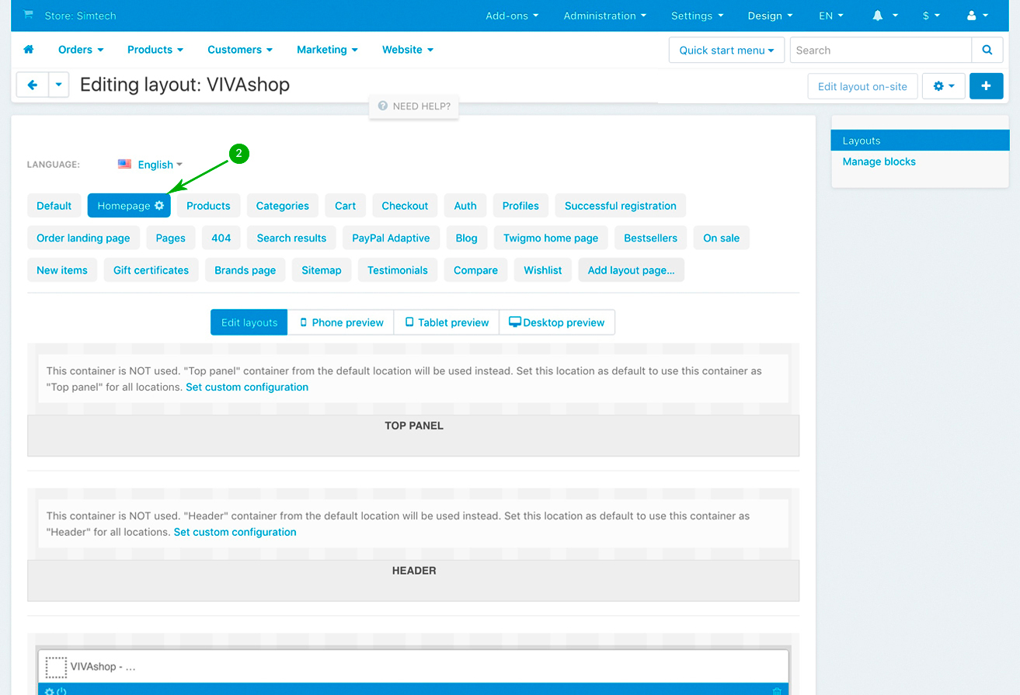Open the gear tools dropdown near title
This screenshot has width=1020, height=695.
pyautogui.click(x=943, y=86)
